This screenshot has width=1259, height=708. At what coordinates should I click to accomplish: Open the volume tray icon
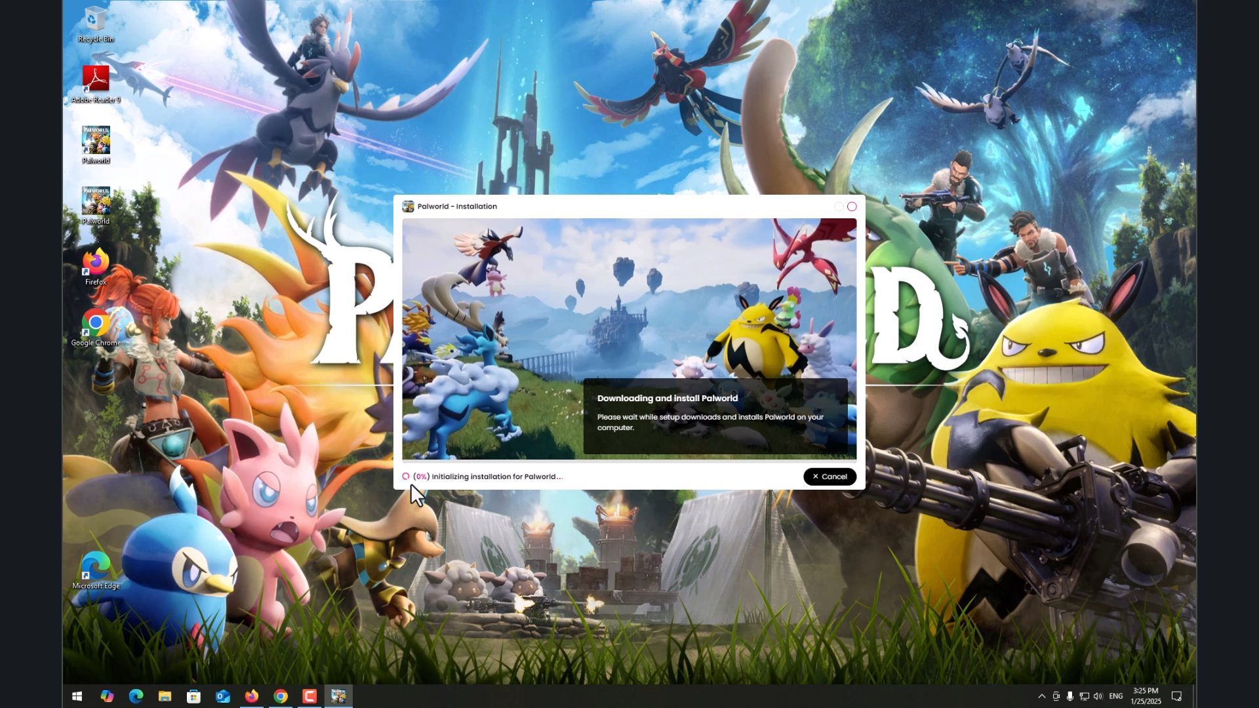(1098, 696)
